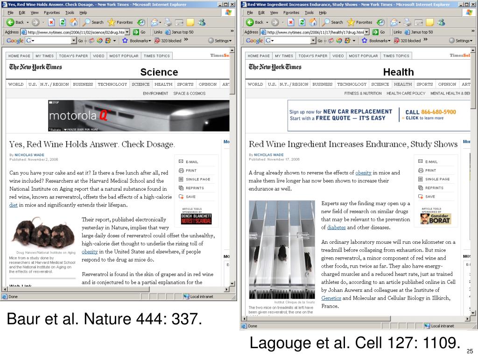The image size is (478, 358).
Task: Open Search pane in left window toolbar
Action: [x=93, y=22]
